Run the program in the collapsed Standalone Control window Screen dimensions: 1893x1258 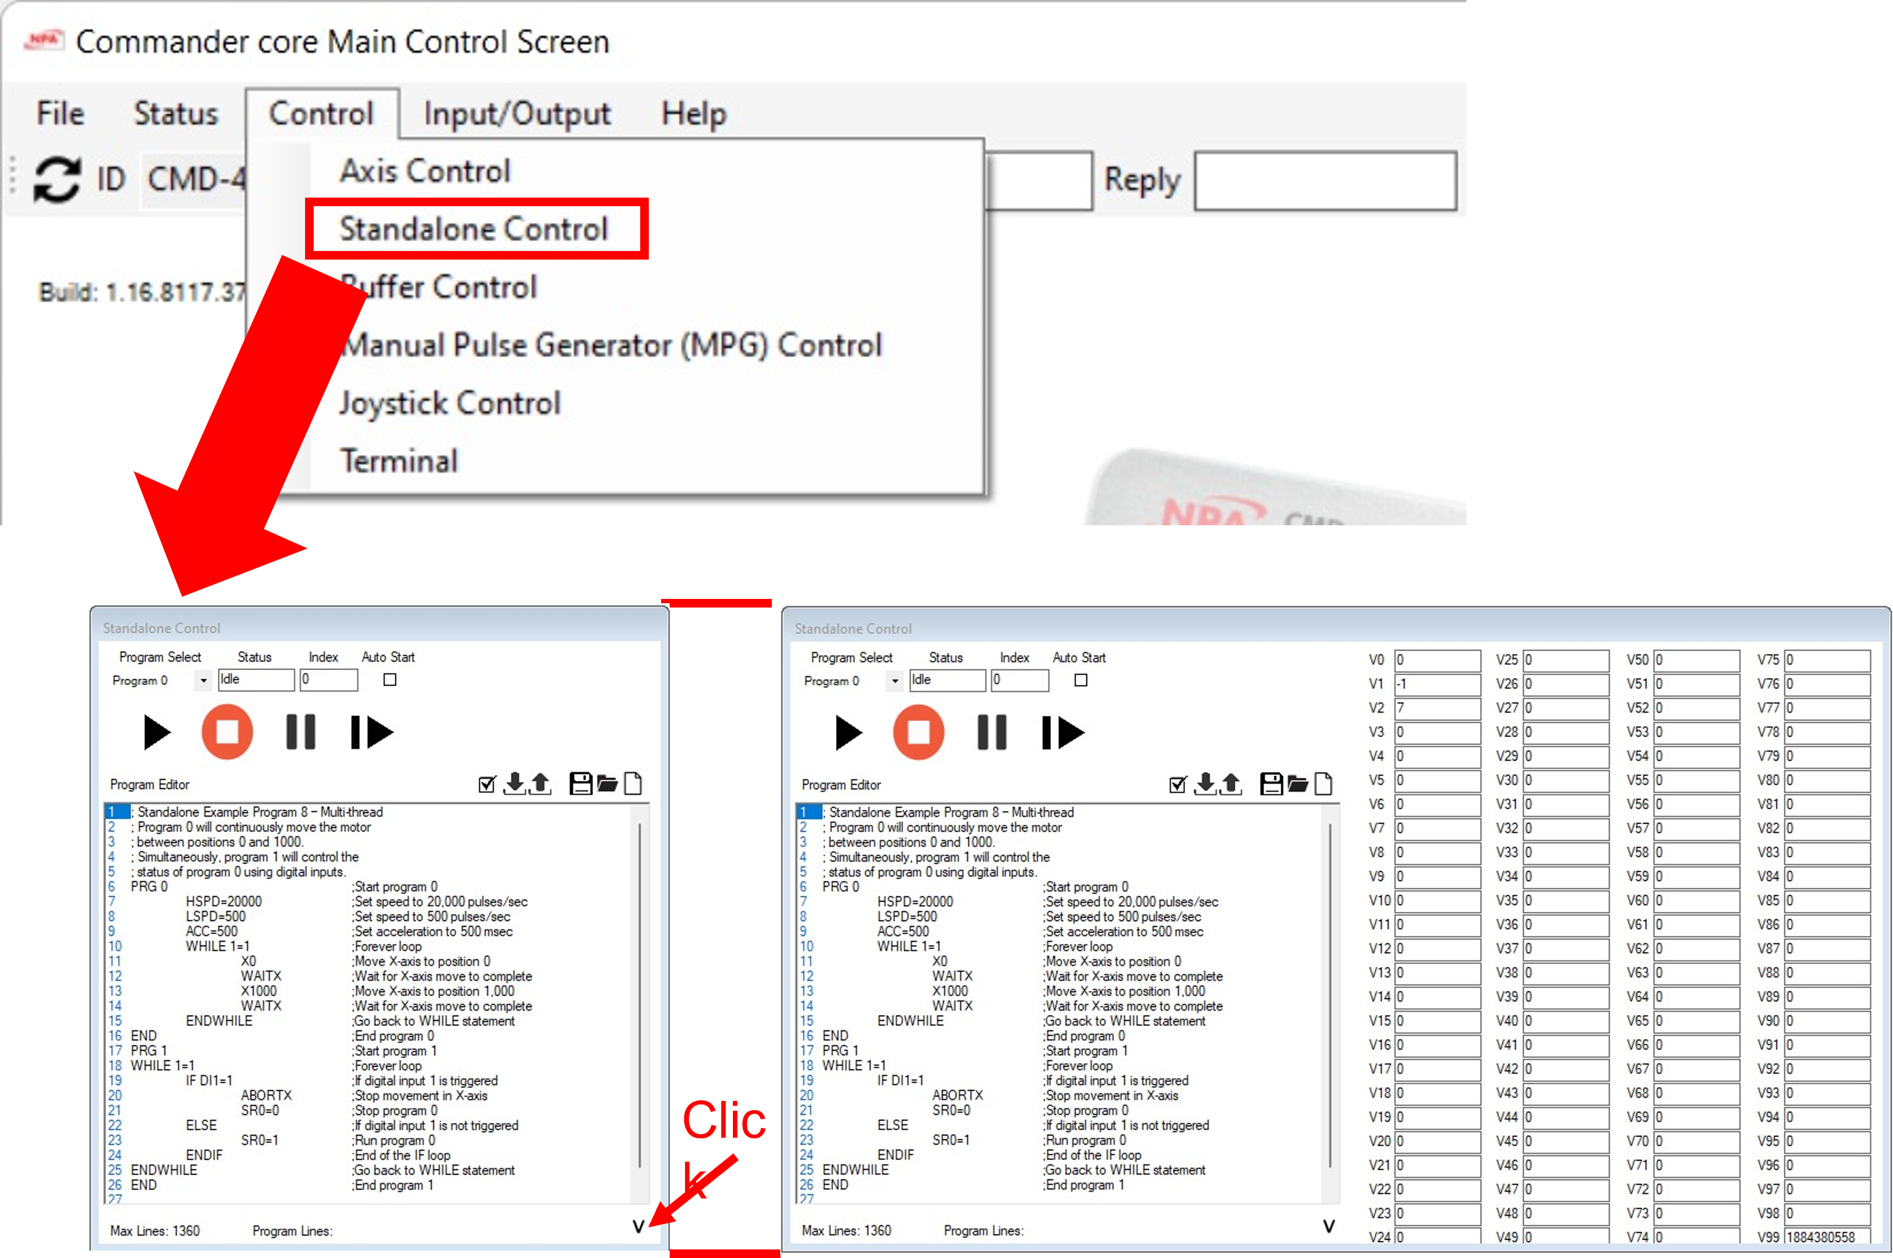pyautogui.click(x=157, y=731)
